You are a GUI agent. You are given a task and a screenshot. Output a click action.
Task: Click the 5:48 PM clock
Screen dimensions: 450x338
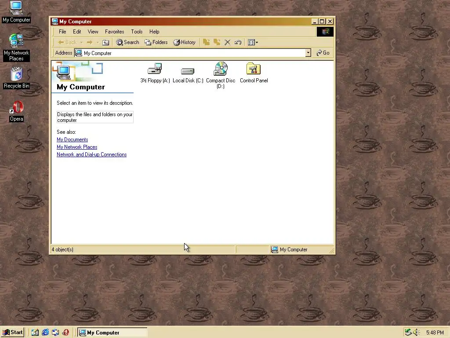(x=435, y=333)
